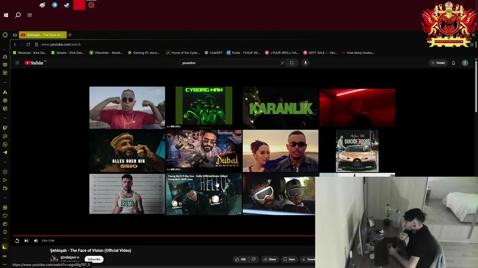Open Task View on the taskbar
The width and height of the screenshot is (478, 268).
[x=30, y=15]
